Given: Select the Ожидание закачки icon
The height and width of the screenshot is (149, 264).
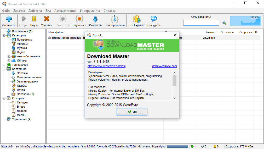Looking at the screenshot, I should (x=14, y=77).
